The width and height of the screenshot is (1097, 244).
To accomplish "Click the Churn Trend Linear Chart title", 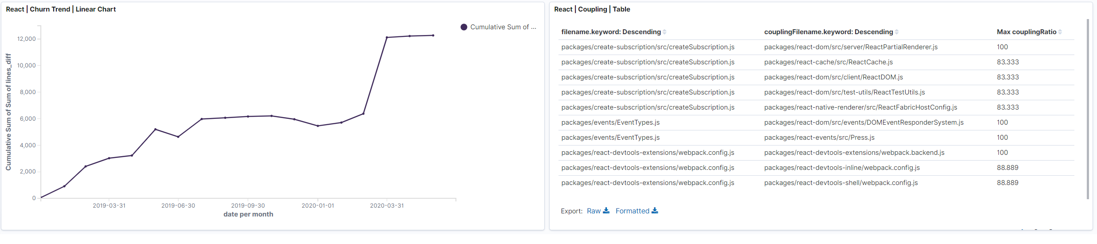I will pyautogui.click(x=61, y=9).
